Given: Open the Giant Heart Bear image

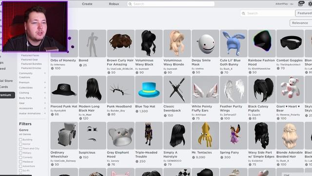Looking at the screenshot, I should (x=290, y=89).
